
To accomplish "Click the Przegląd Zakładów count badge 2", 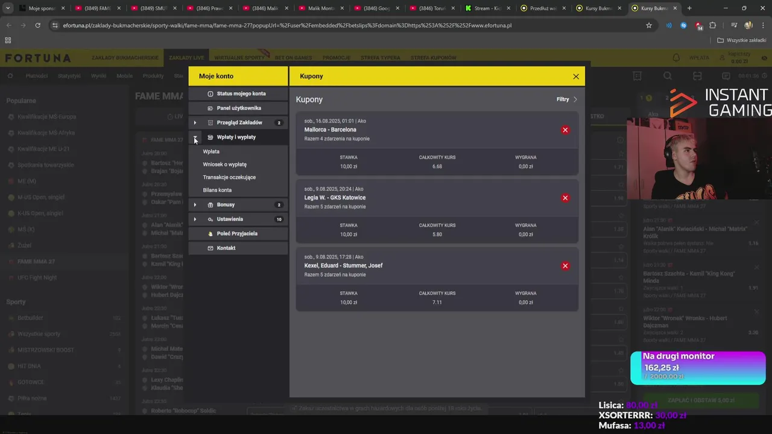I will tap(279, 123).
